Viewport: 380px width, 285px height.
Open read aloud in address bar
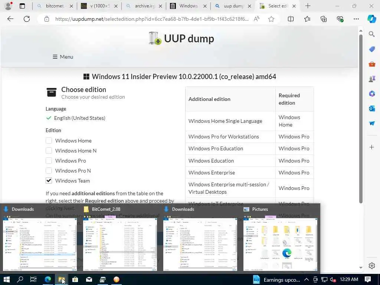(x=256, y=19)
